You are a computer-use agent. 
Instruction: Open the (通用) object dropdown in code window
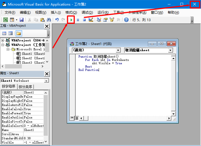pos(118,50)
